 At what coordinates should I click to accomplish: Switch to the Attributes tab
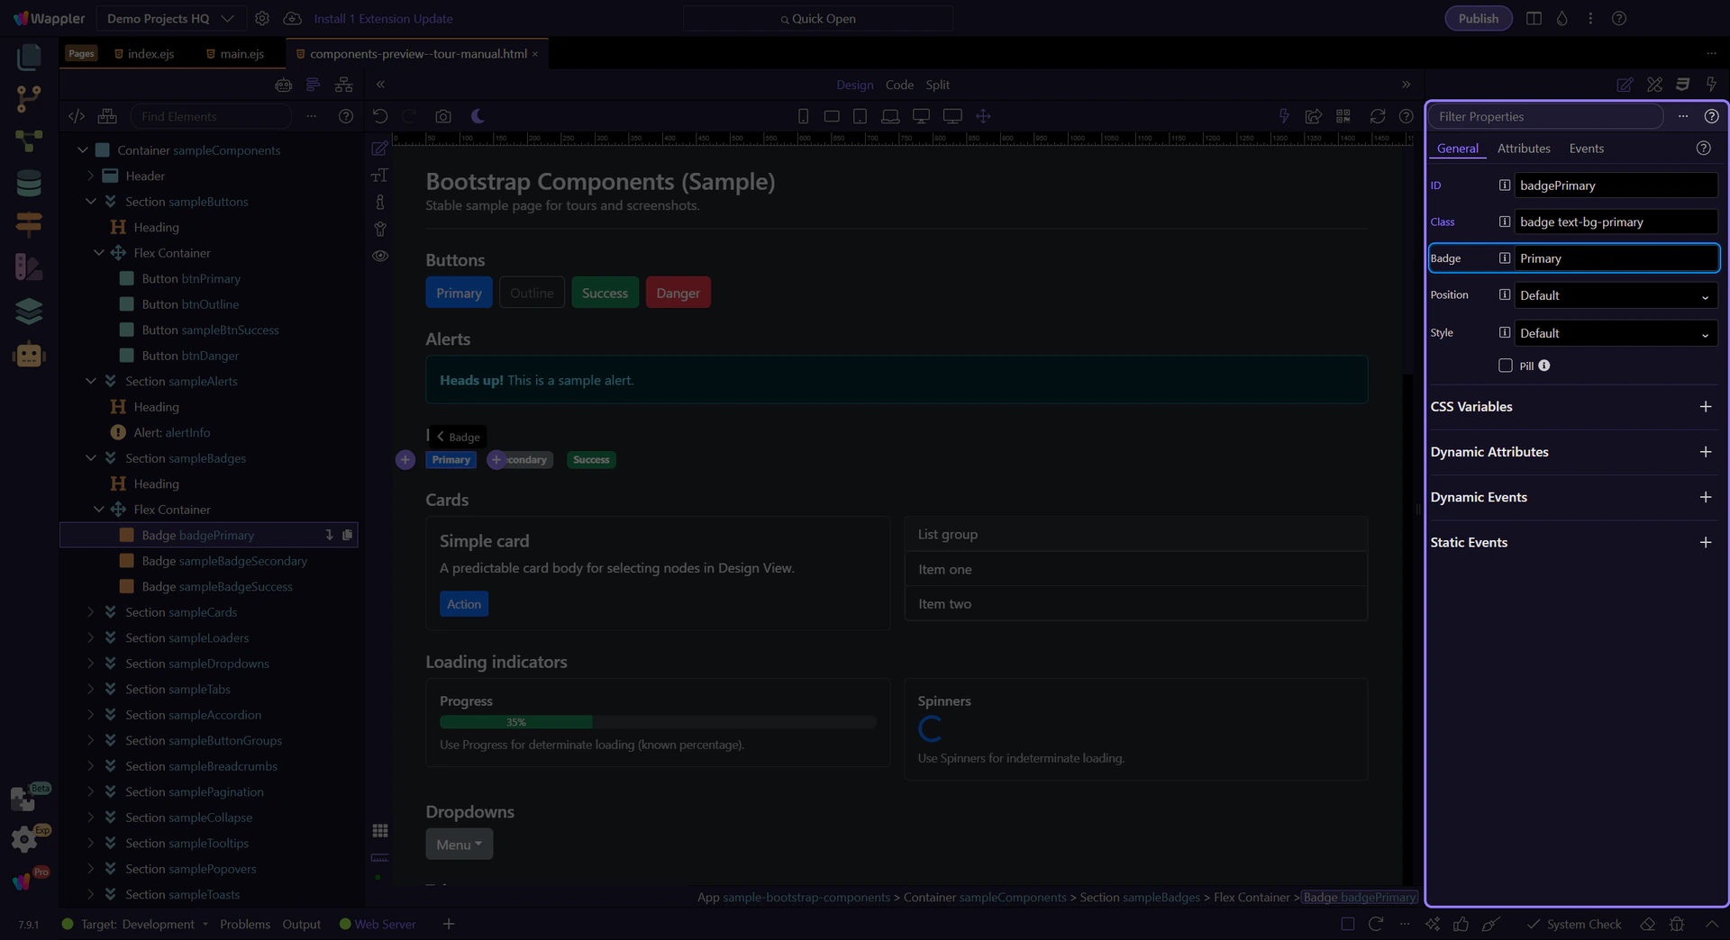1524,149
